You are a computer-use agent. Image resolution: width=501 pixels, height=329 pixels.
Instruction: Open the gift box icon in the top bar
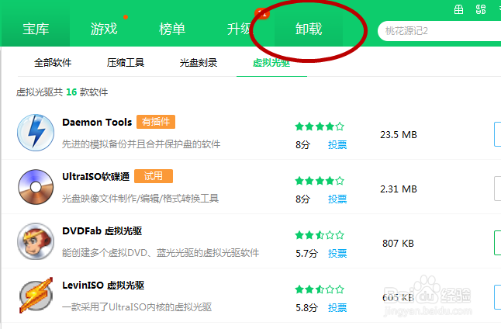point(458,9)
